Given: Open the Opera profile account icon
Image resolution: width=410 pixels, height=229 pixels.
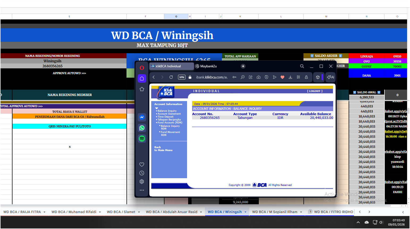Looking at the screenshot, I should (306, 77).
